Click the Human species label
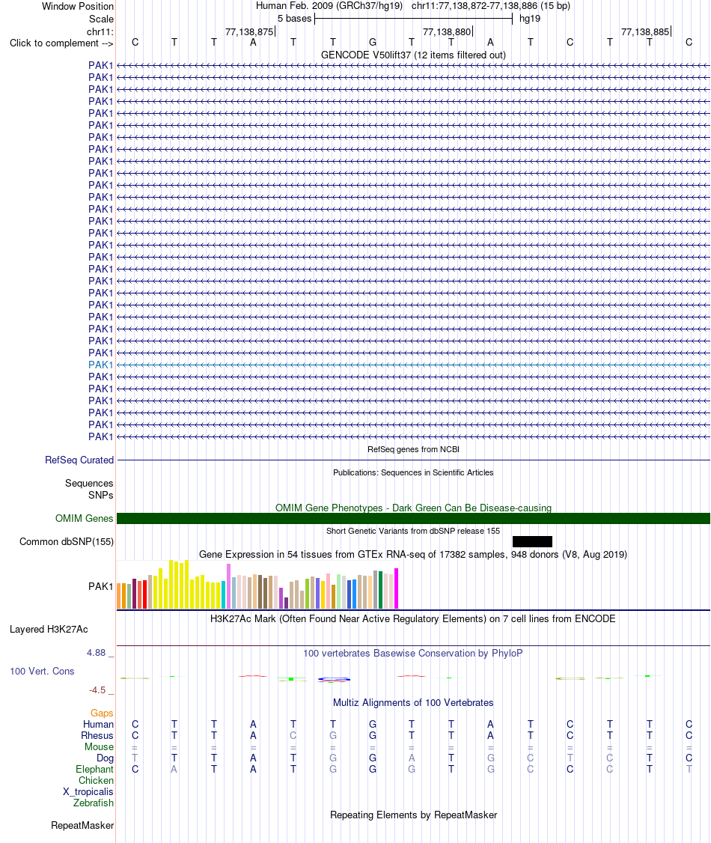This screenshot has height=843, width=711. pyautogui.click(x=98, y=725)
